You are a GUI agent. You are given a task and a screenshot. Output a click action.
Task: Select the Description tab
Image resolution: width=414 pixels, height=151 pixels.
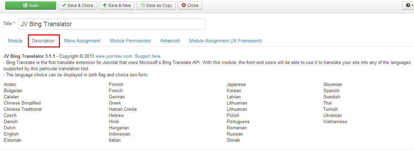(x=43, y=41)
